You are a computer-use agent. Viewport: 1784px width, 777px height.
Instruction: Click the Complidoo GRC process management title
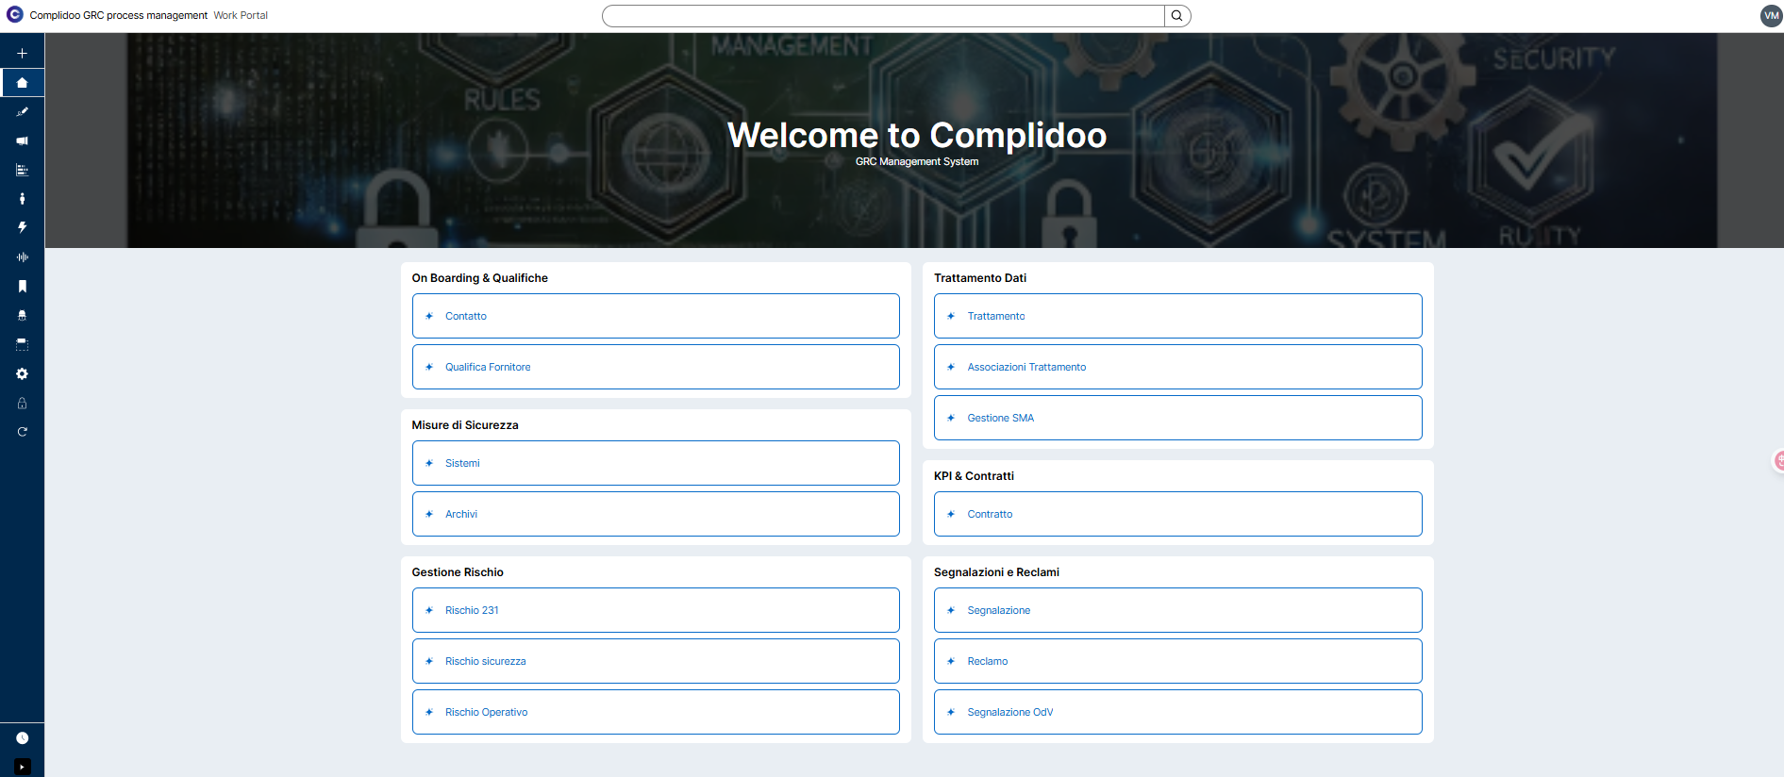[x=119, y=15]
